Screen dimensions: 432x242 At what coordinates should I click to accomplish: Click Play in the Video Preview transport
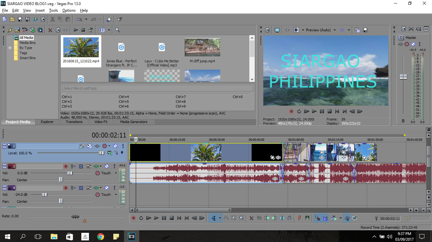[314, 111]
